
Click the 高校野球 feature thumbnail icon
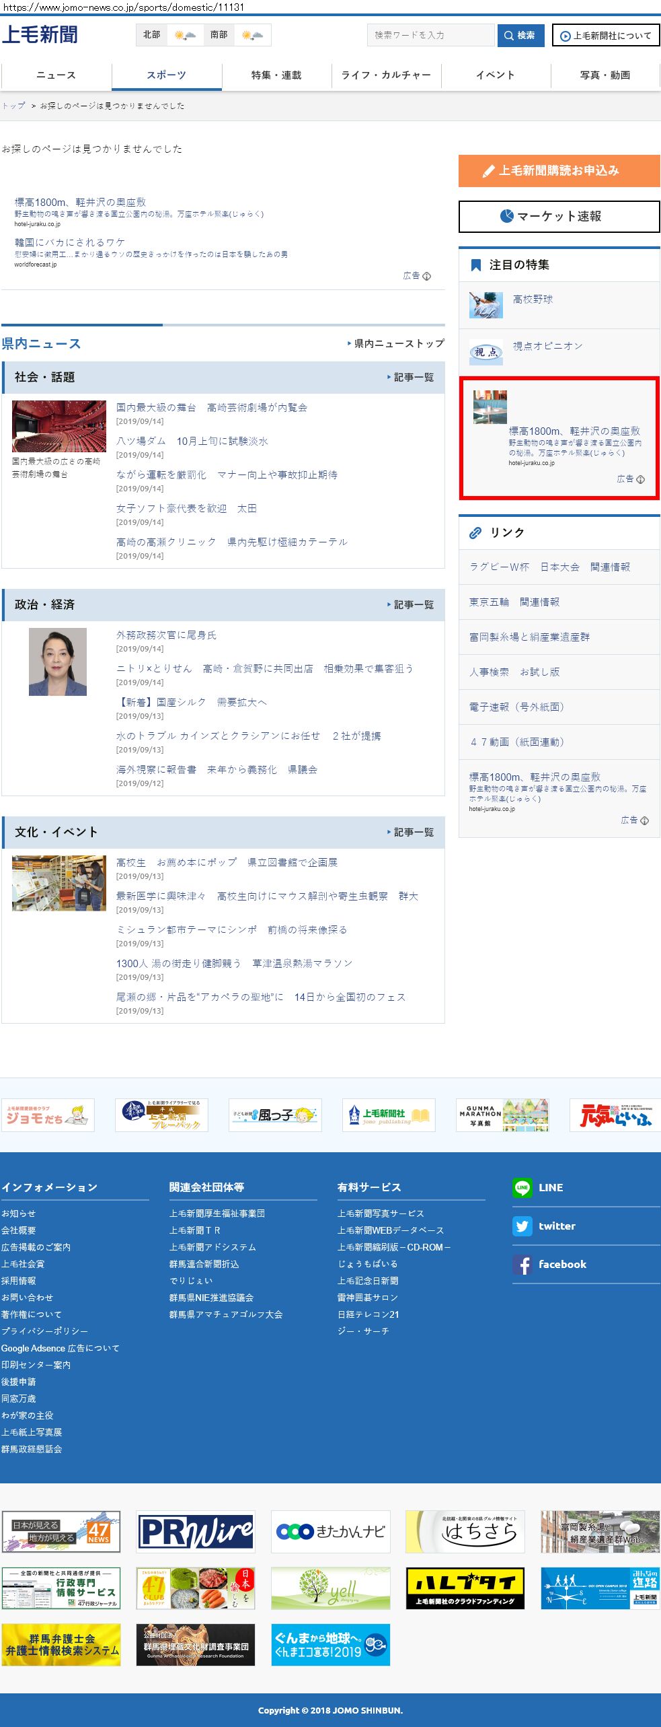[x=485, y=305]
